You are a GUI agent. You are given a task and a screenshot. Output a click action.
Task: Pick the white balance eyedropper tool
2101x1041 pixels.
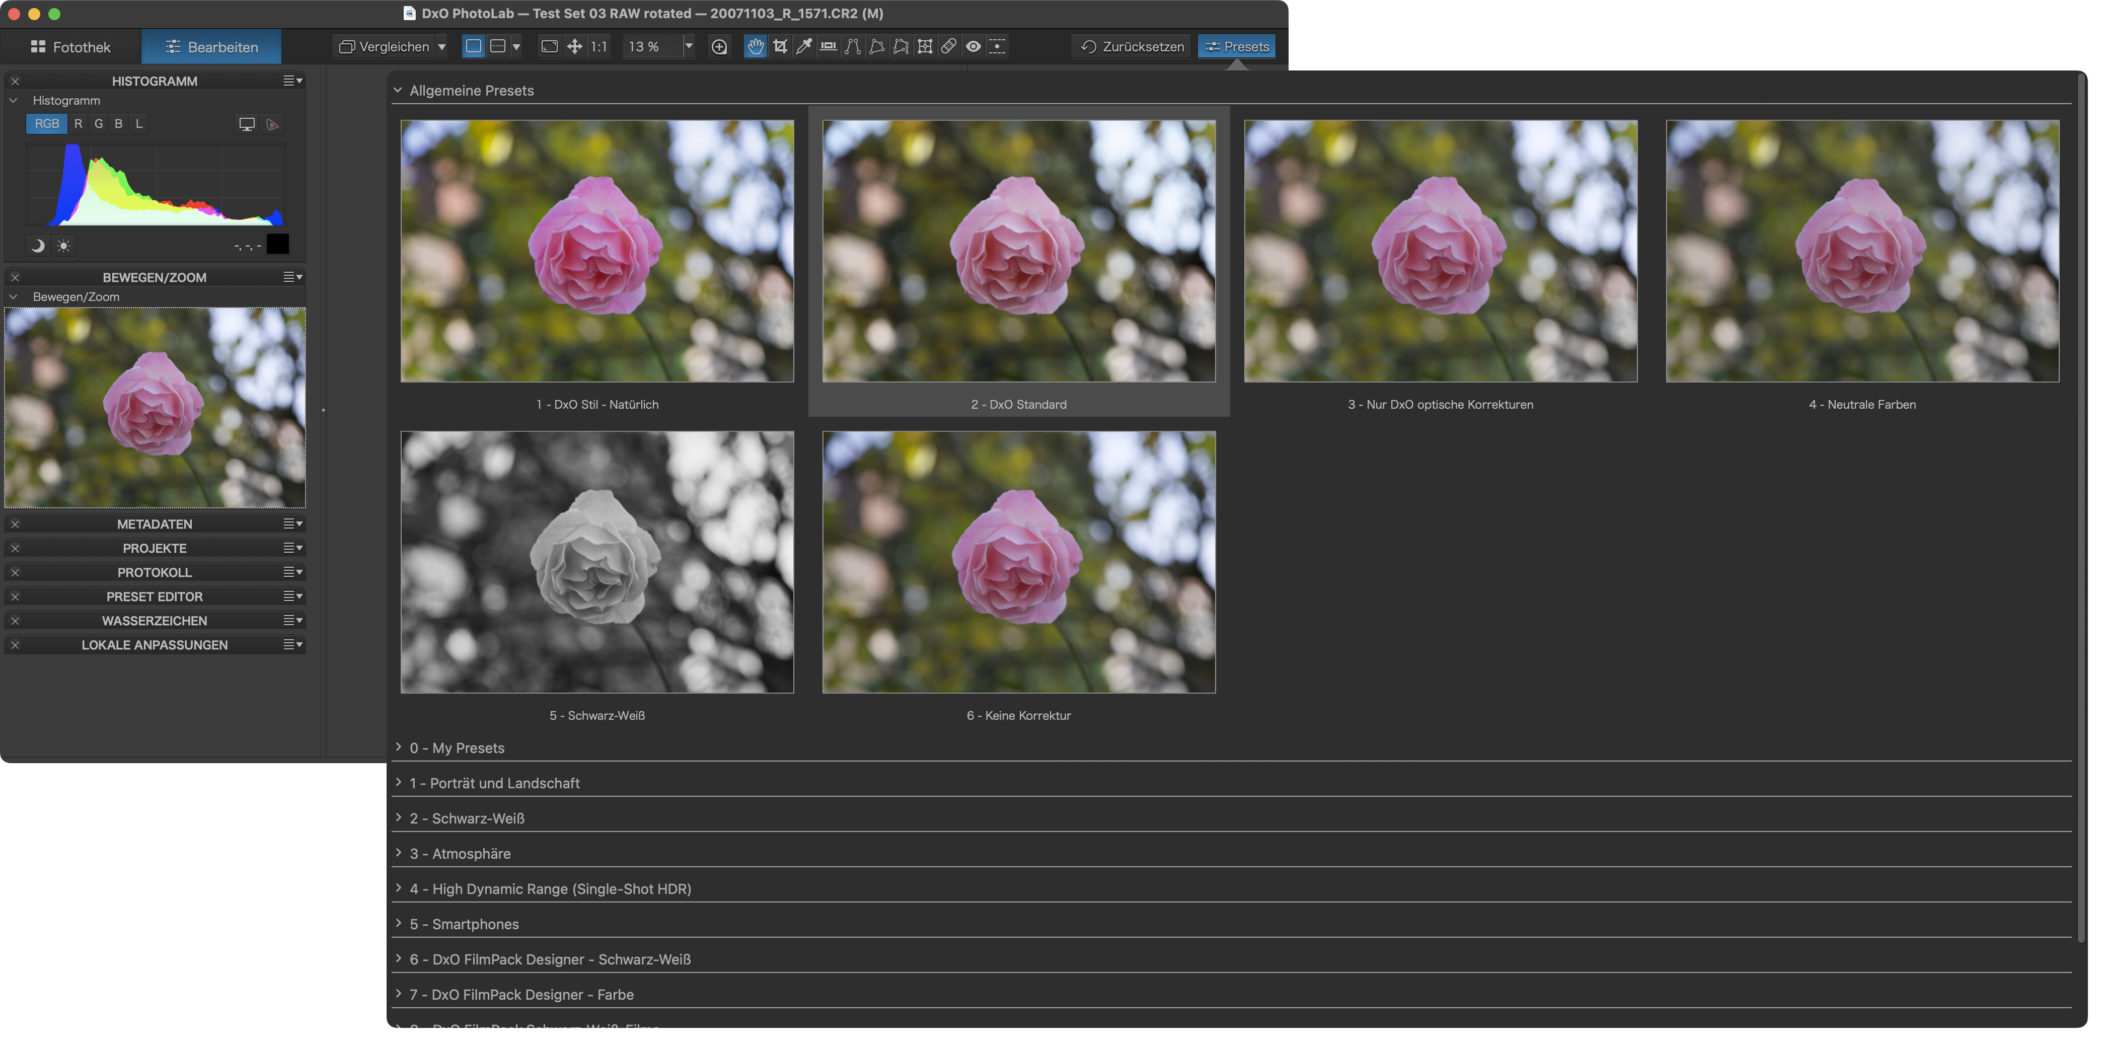coord(803,46)
